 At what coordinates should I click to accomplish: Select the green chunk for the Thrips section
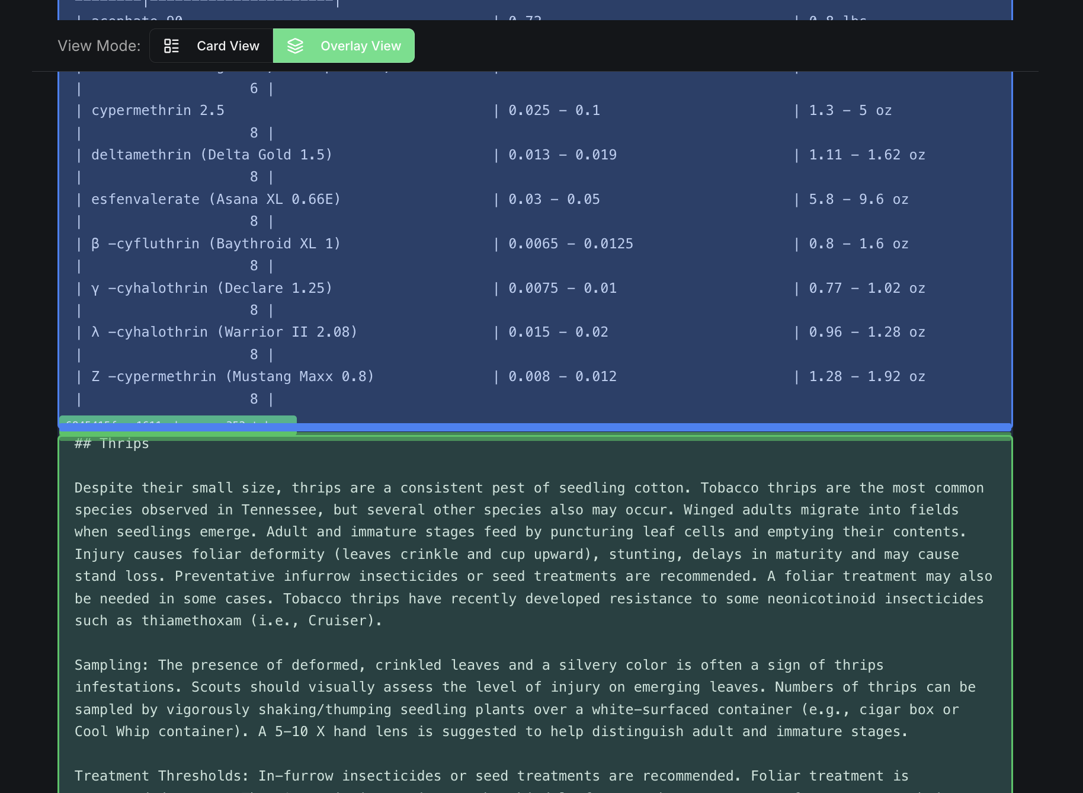[533, 593]
